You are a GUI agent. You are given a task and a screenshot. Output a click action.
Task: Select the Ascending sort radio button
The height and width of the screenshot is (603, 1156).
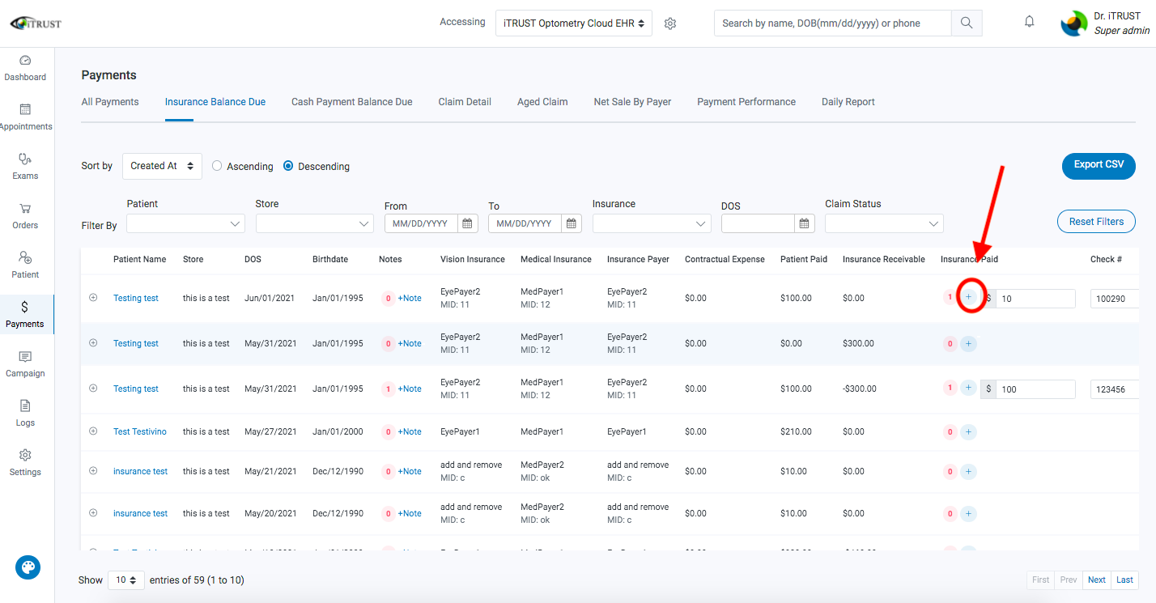tap(217, 165)
